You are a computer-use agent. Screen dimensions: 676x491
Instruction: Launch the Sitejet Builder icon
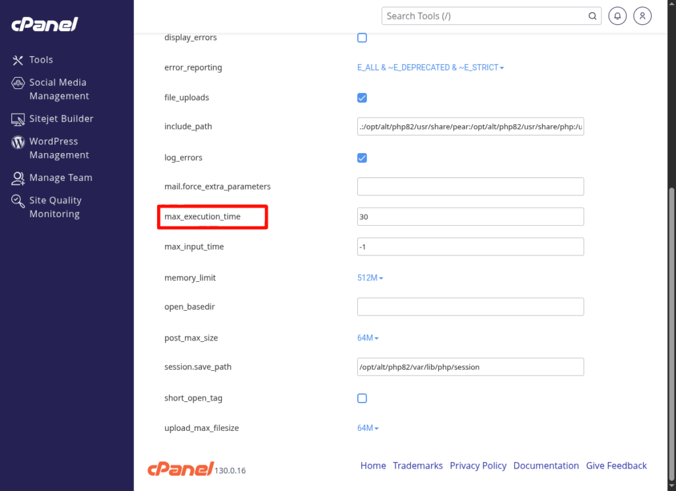point(18,119)
